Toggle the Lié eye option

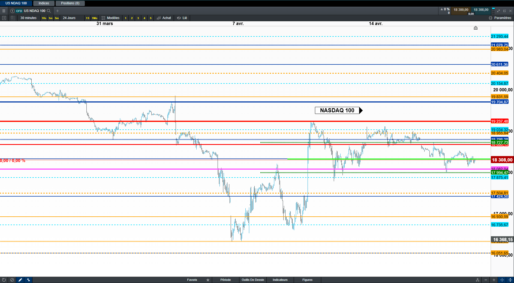(x=179, y=18)
